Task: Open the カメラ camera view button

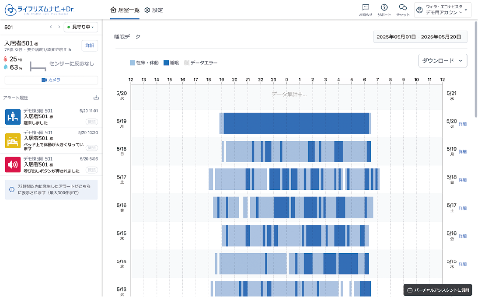Action: point(51,80)
